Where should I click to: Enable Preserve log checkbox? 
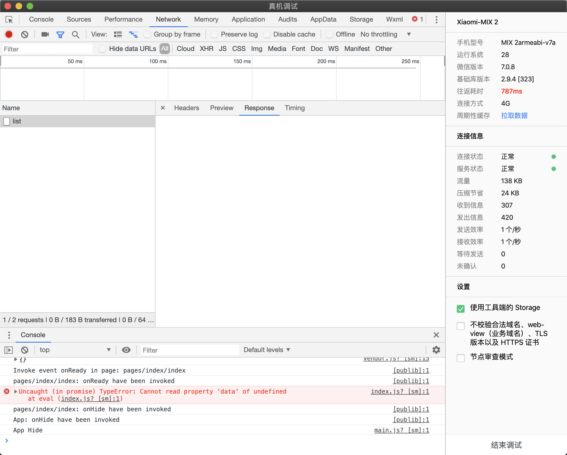[x=214, y=34]
